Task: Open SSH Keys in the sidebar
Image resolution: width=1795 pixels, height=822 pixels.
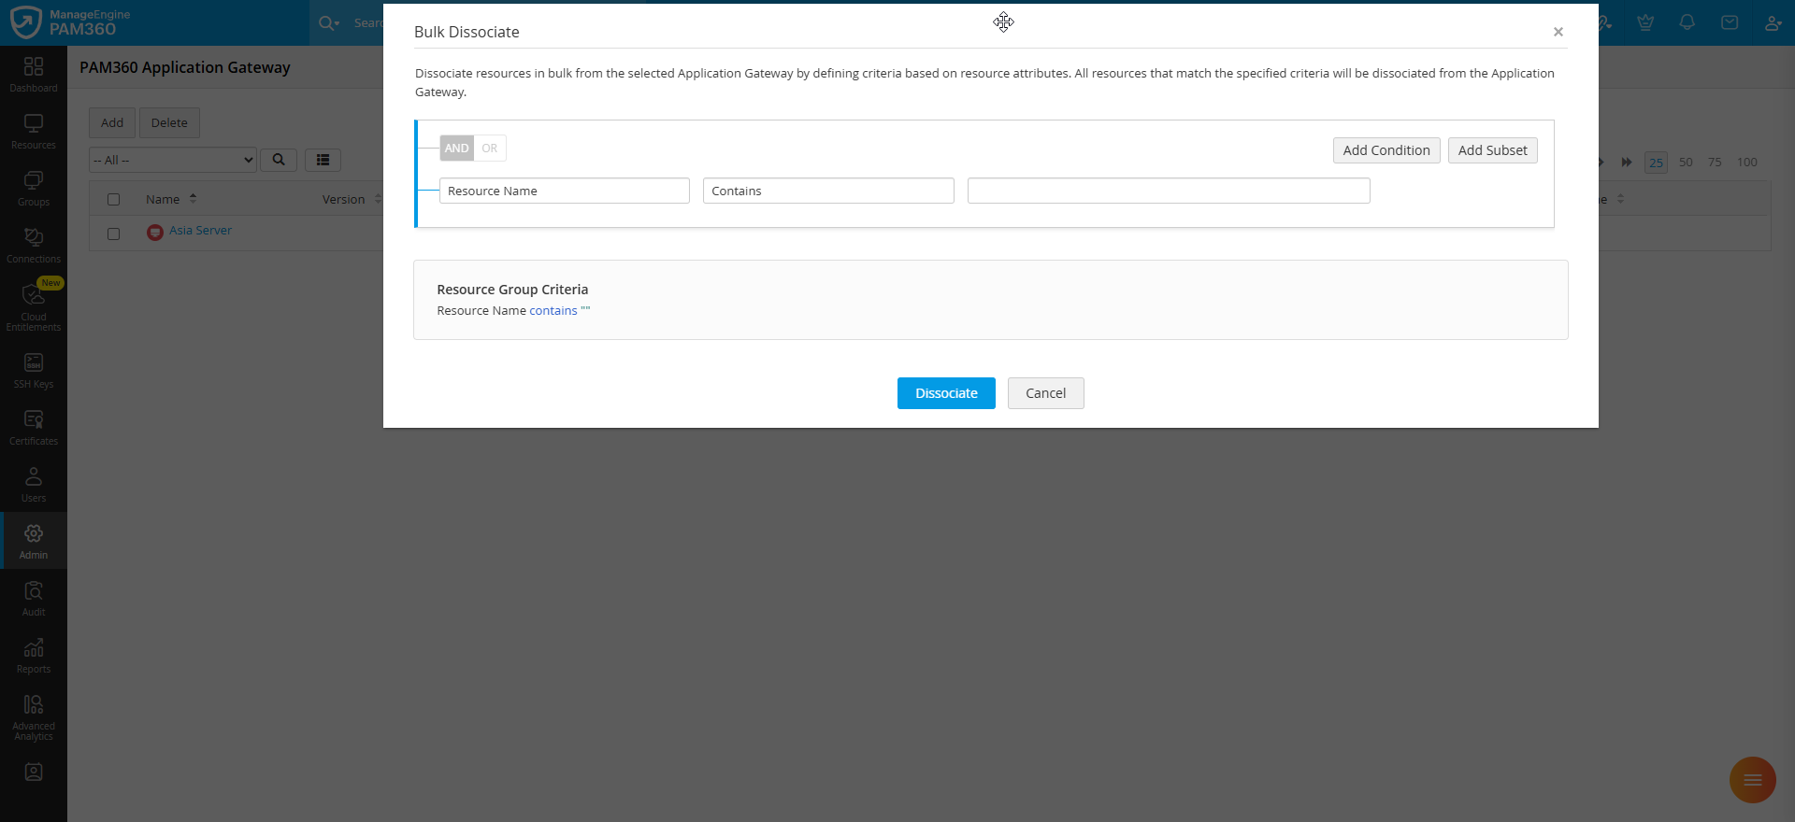Action: pos(34,370)
